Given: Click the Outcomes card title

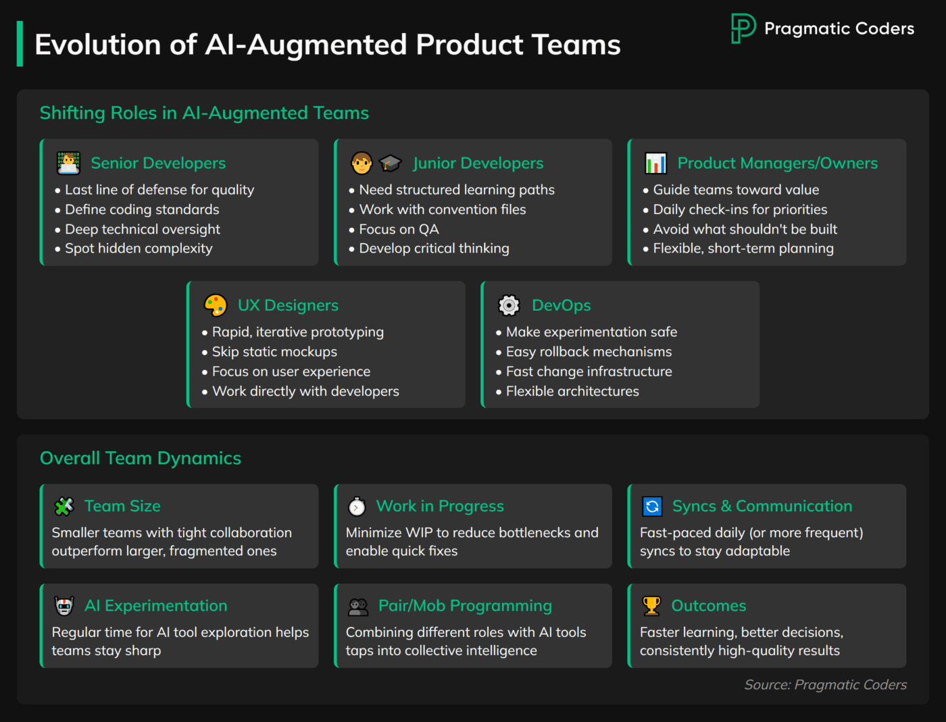Looking at the screenshot, I should pyautogui.click(x=709, y=606).
